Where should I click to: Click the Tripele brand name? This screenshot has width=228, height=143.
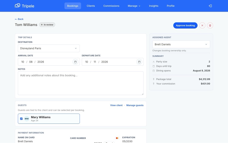[28, 6]
